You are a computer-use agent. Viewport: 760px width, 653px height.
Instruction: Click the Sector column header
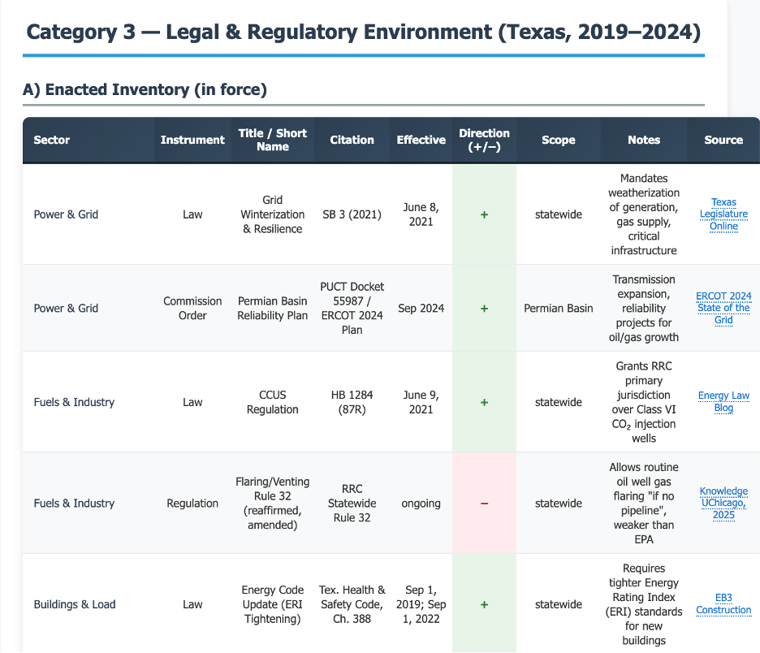[x=89, y=140]
